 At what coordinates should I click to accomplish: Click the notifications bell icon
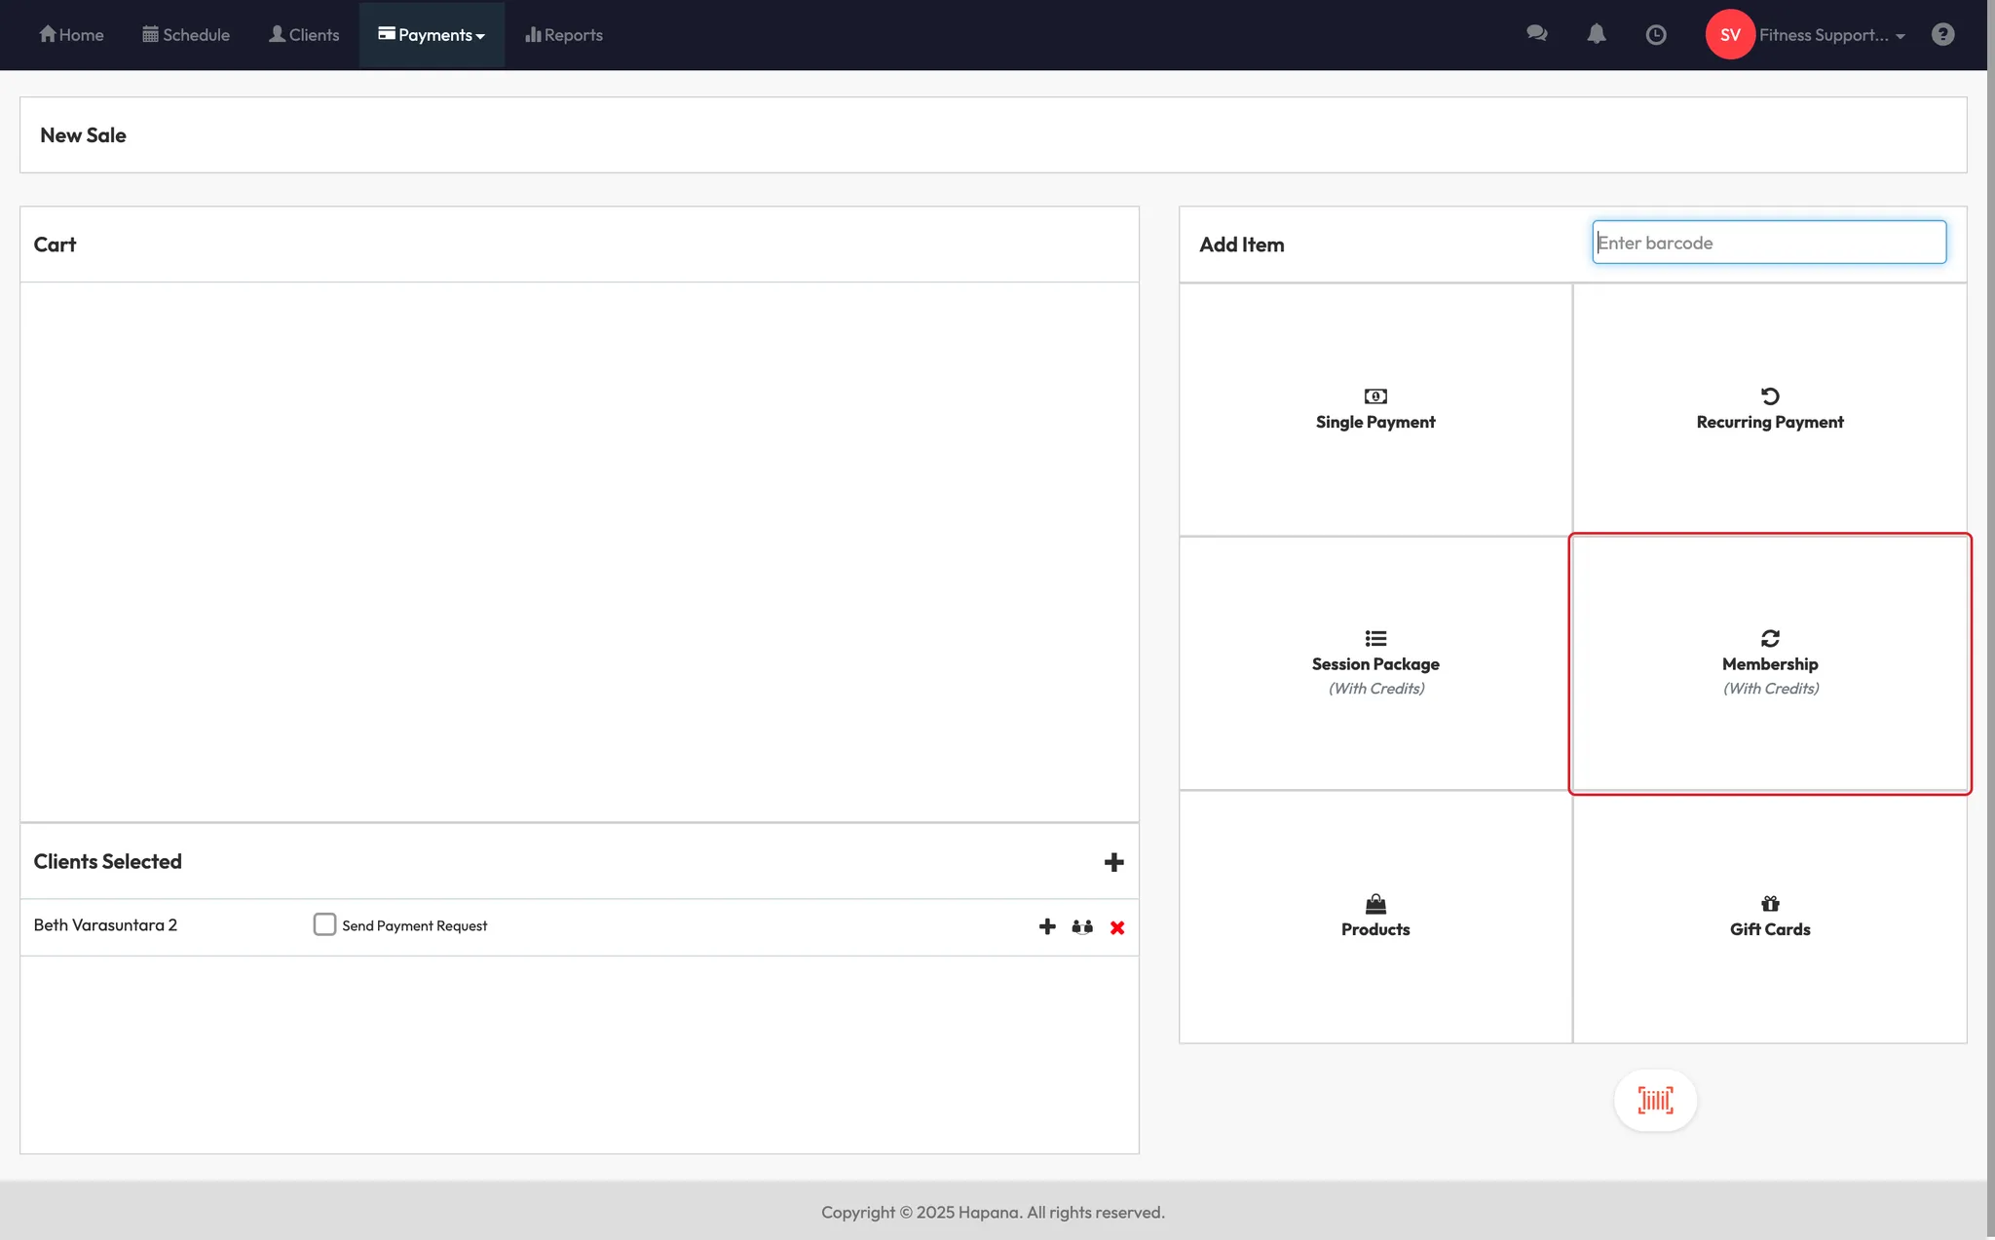click(1596, 34)
